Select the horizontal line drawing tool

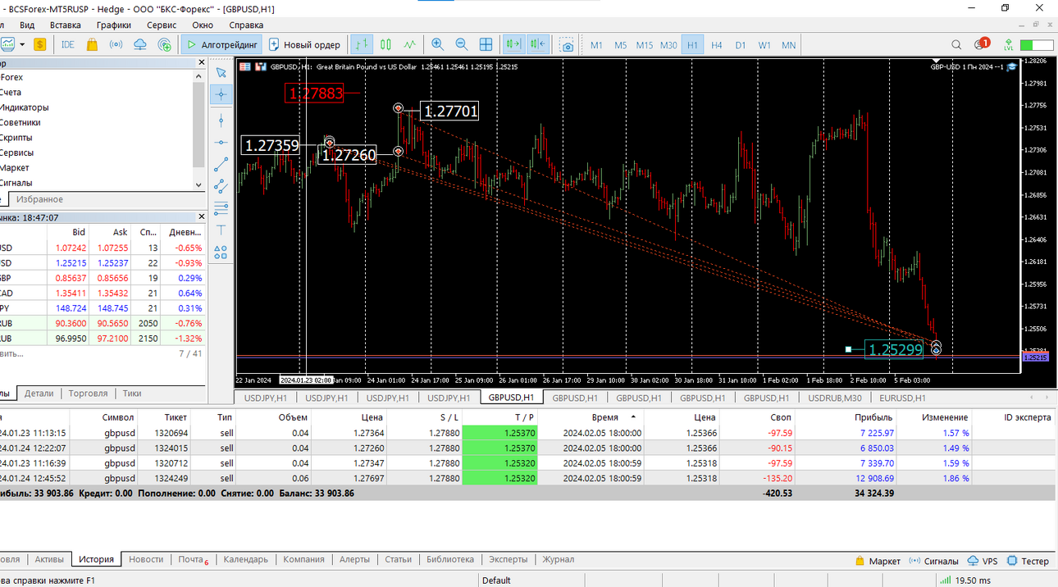click(x=221, y=143)
